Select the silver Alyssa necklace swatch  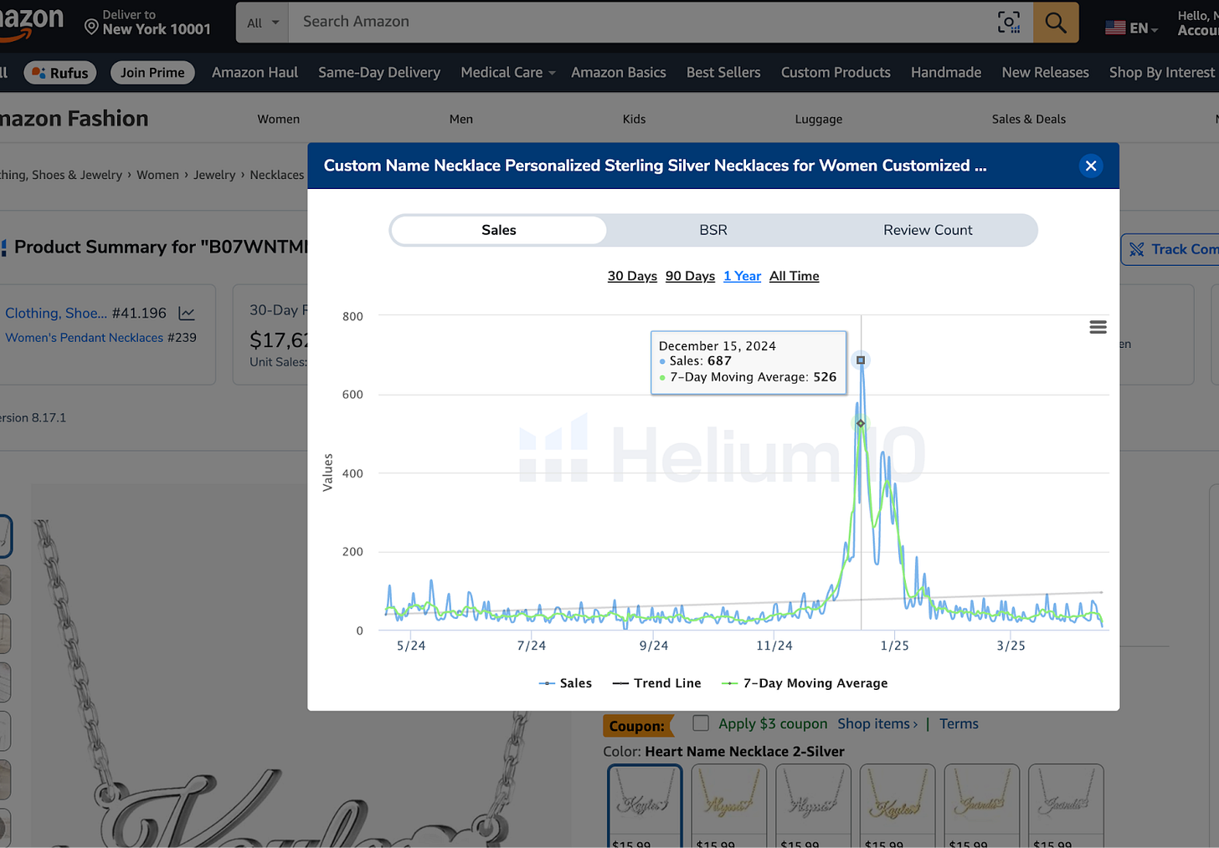click(813, 806)
